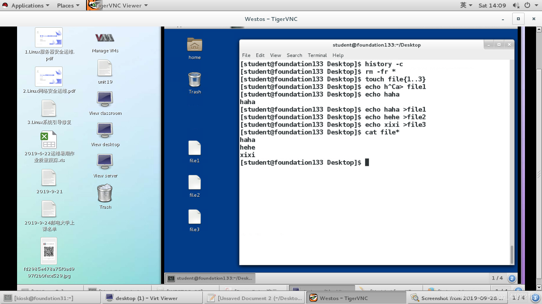Viewport: 542px width, 304px height.
Task: Open the QR code jpg image icon
Action: [x=49, y=251]
